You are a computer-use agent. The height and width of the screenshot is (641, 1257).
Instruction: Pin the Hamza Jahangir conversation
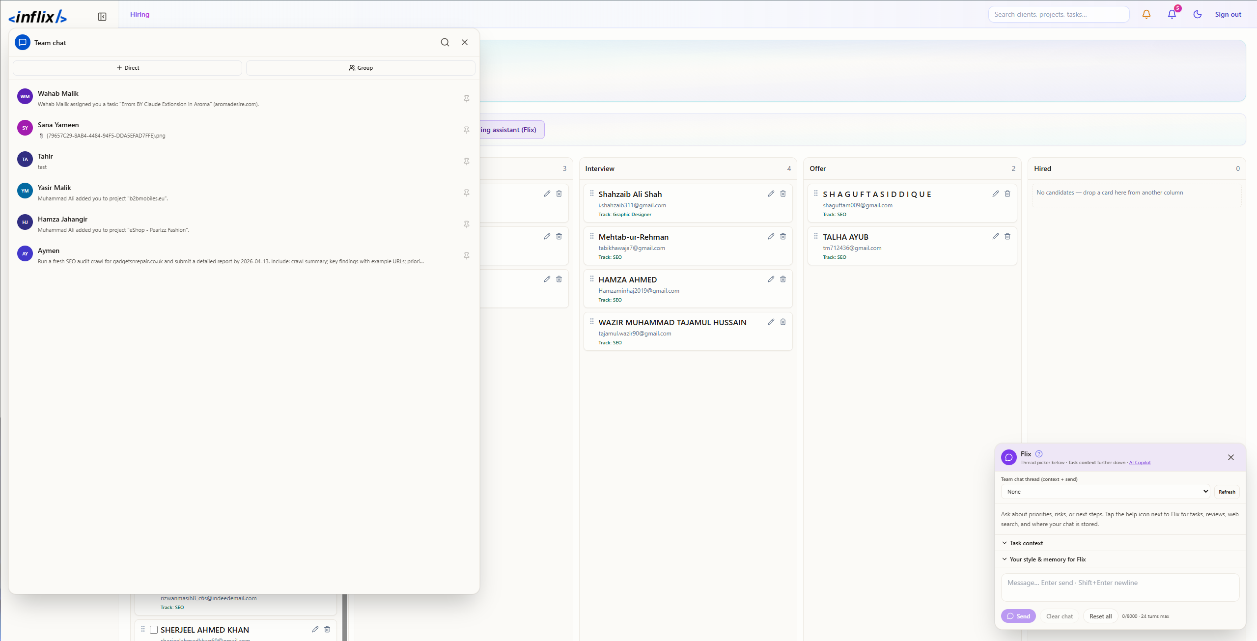[x=467, y=224]
